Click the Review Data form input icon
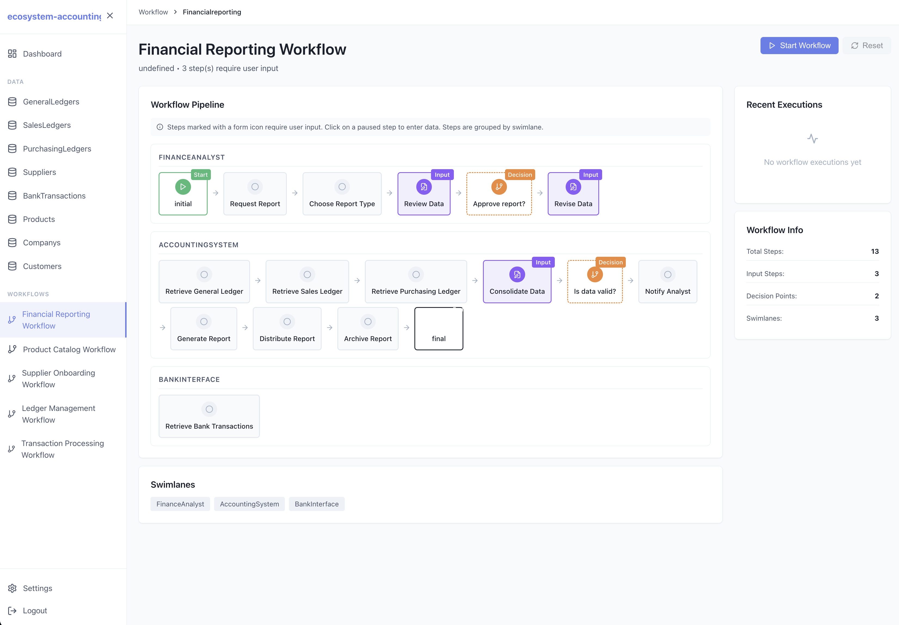 424,187
